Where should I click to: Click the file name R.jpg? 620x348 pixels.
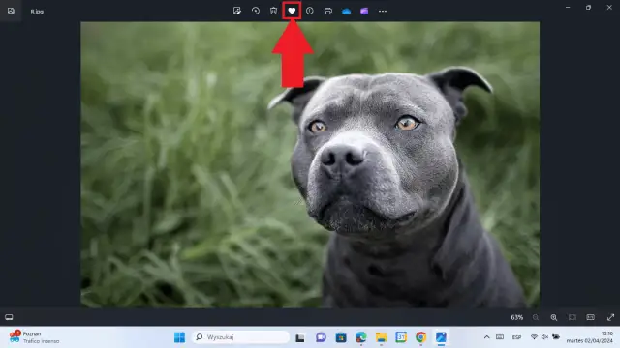[x=37, y=12]
